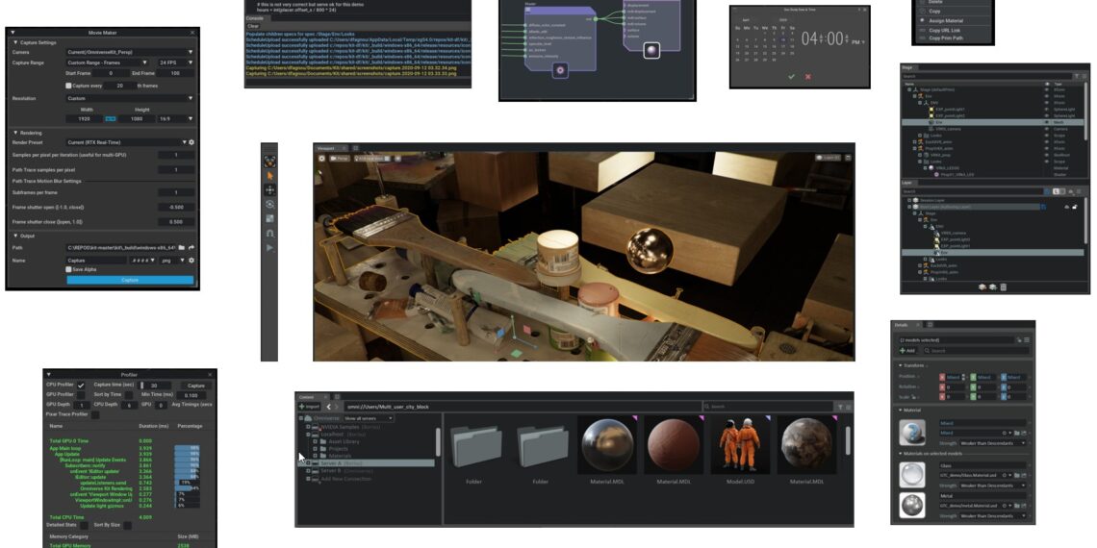Collapse the Rendering section
The width and height of the screenshot is (1097, 548).
[15, 133]
